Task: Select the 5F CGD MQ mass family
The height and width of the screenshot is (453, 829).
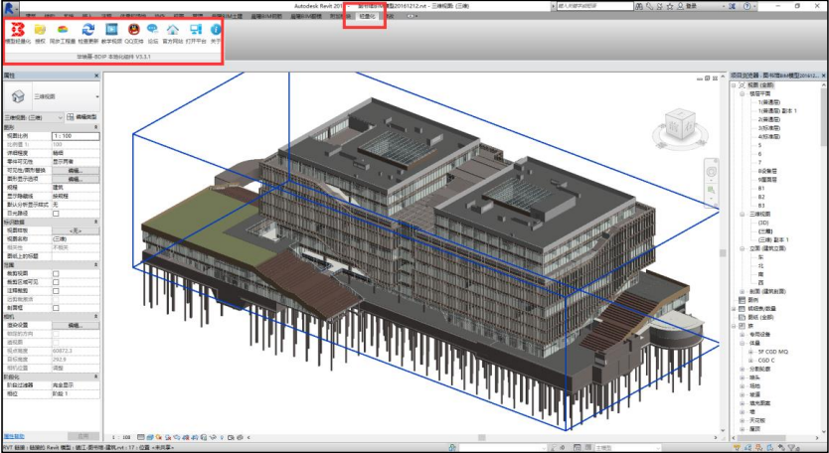Action: [x=773, y=352]
